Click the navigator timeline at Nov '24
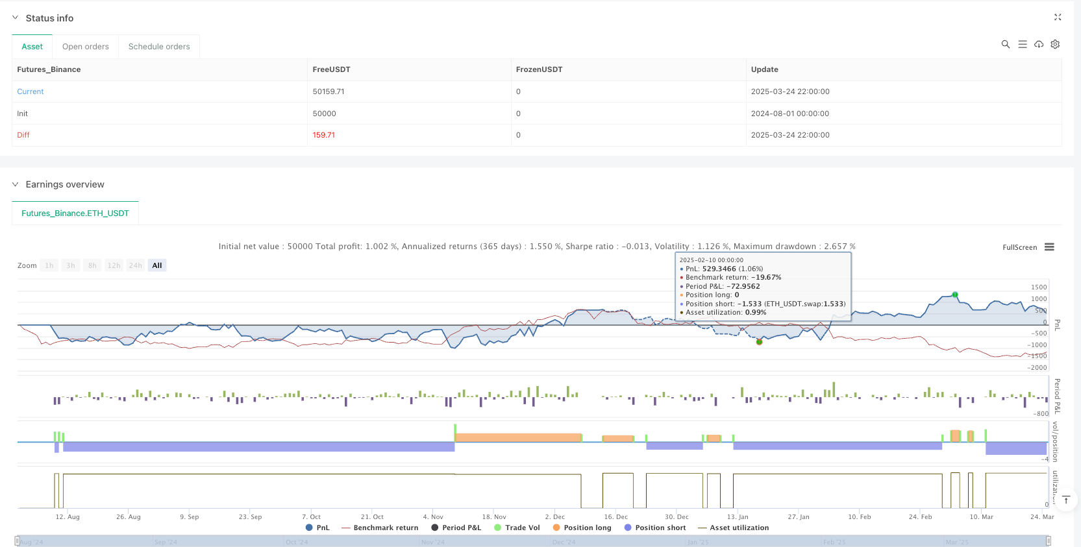This screenshot has height=547, width=1081. [x=433, y=542]
